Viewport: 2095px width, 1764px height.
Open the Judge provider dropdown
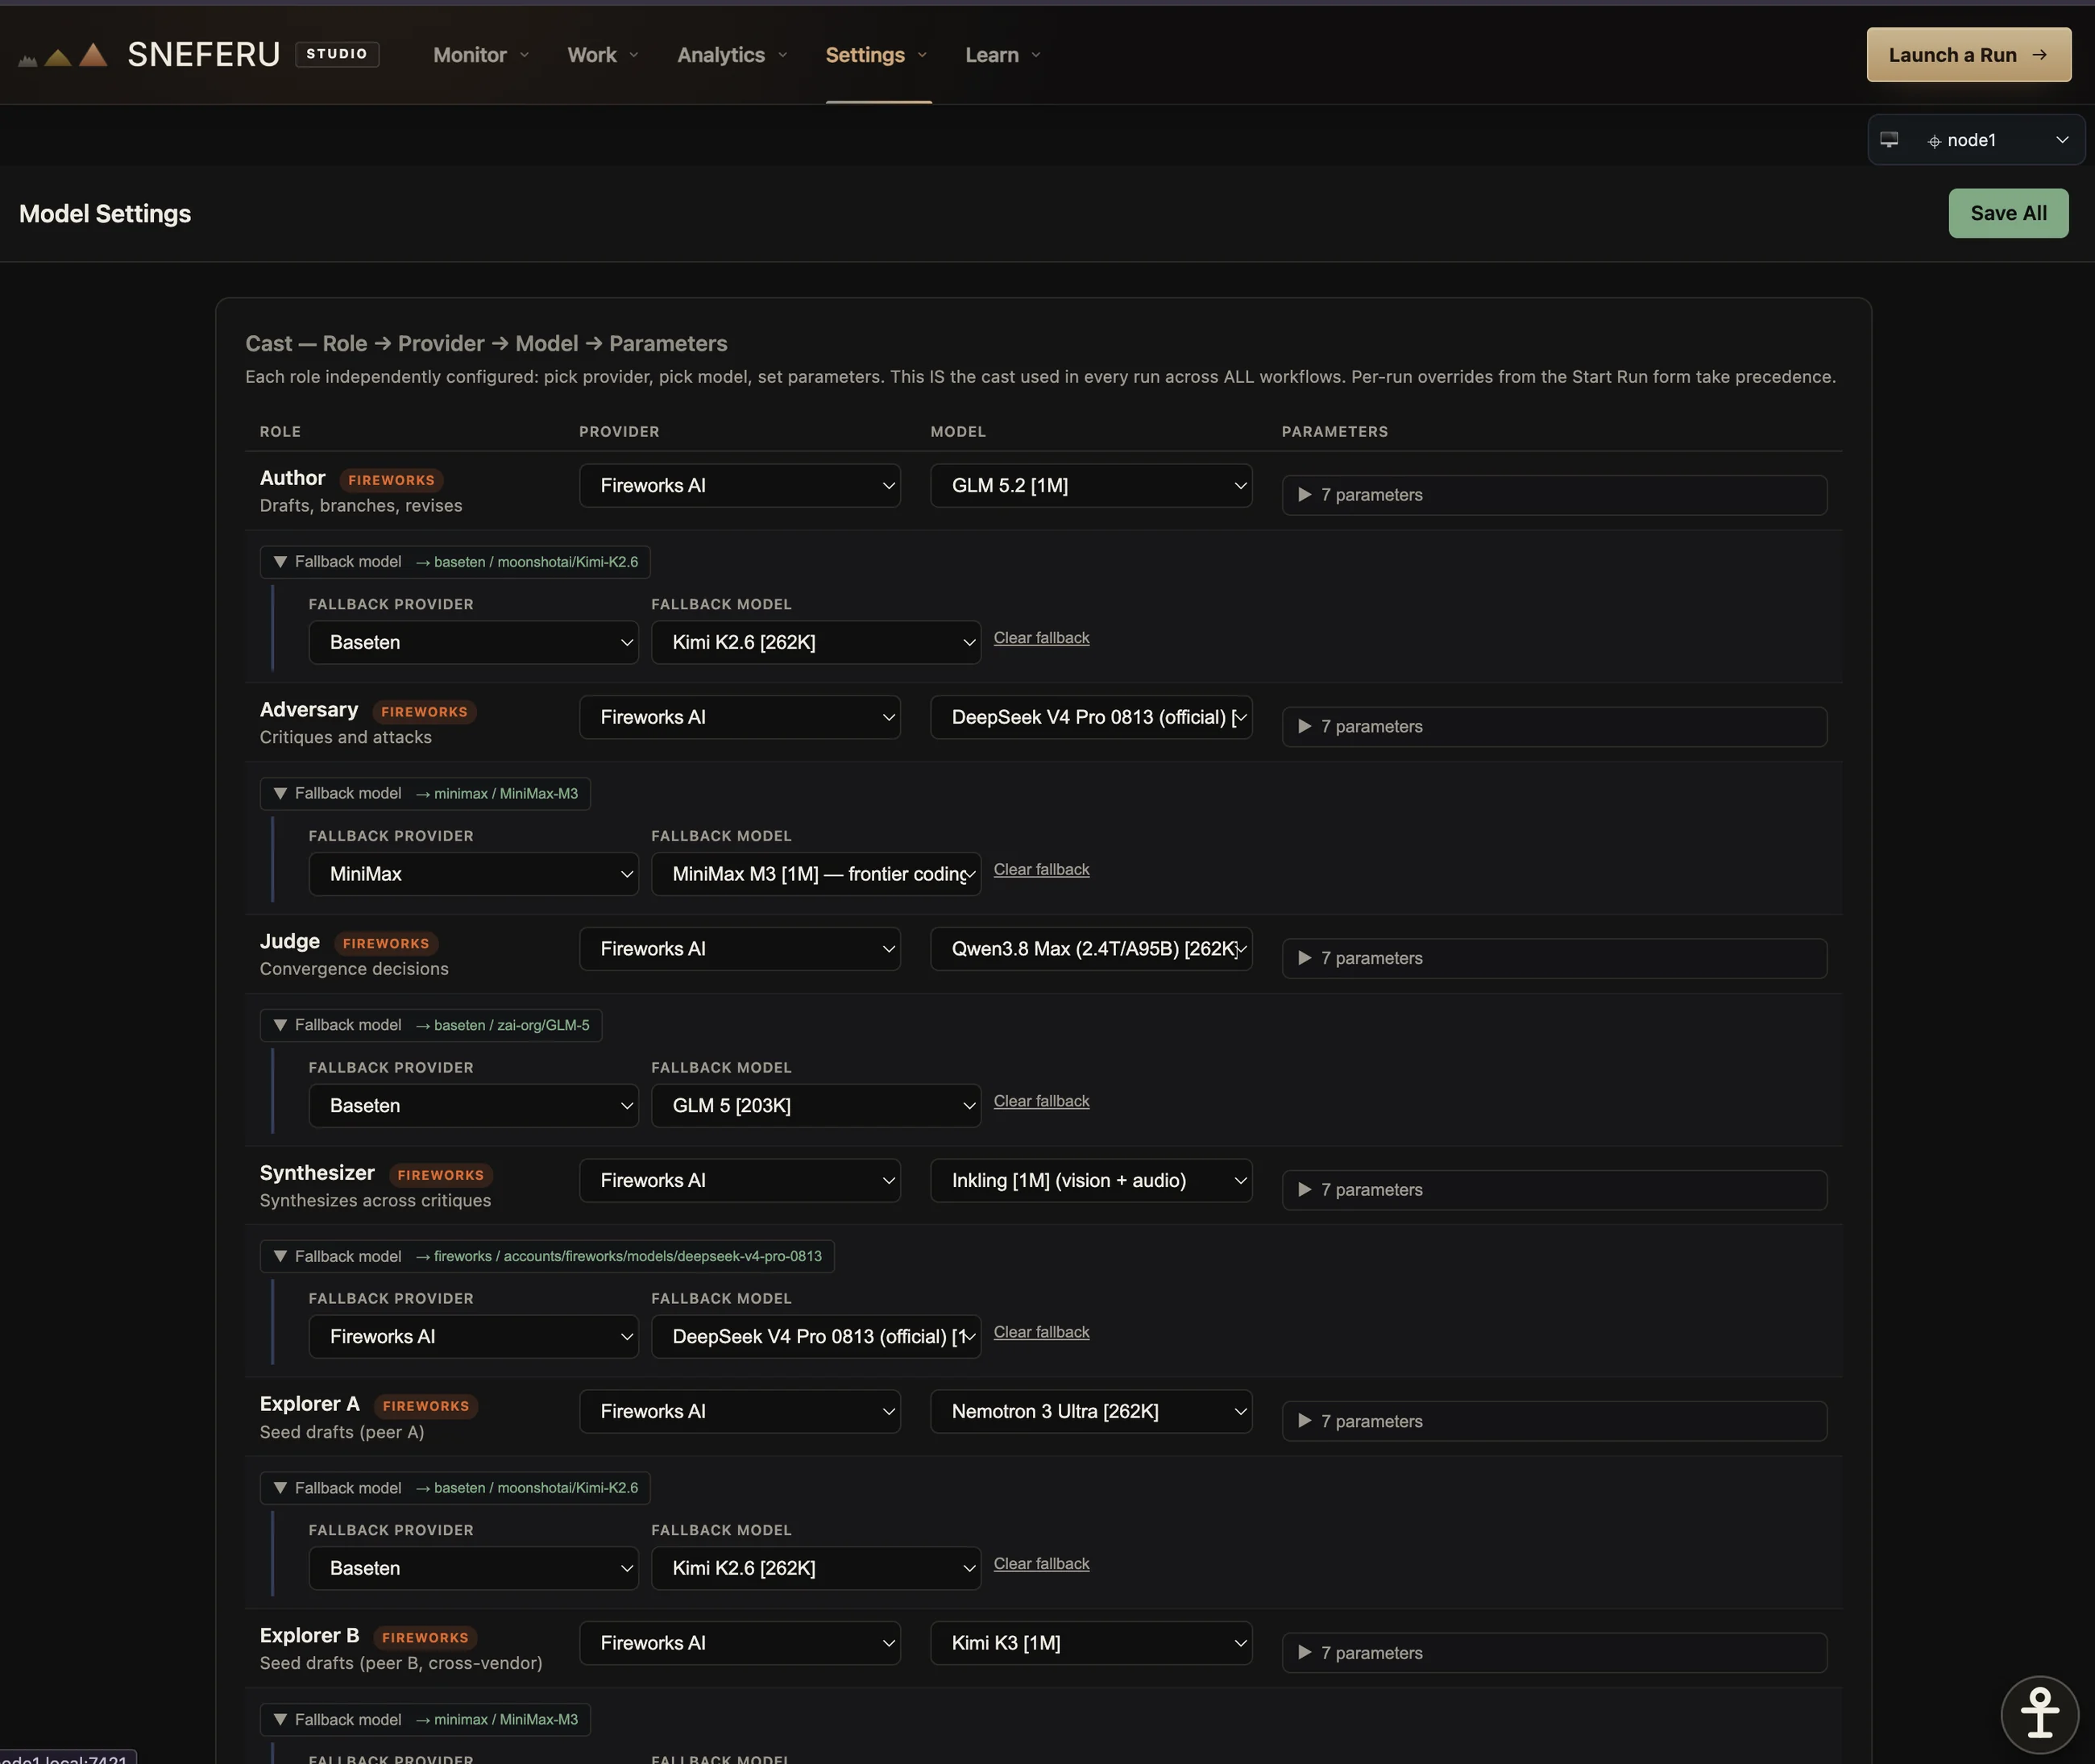coord(739,949)
